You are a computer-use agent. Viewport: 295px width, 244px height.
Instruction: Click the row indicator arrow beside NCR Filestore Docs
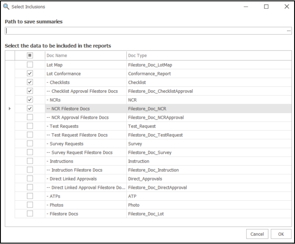click(x=10, y=109)
